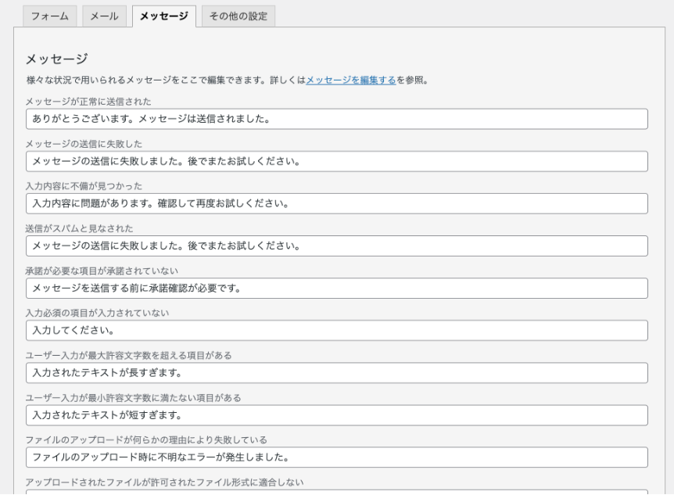Click the メッセージ section heading
The image size is (674, 495).
(56, 59)
